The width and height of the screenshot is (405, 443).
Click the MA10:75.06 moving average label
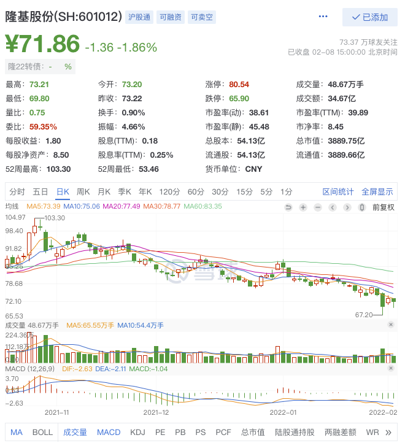82,206
